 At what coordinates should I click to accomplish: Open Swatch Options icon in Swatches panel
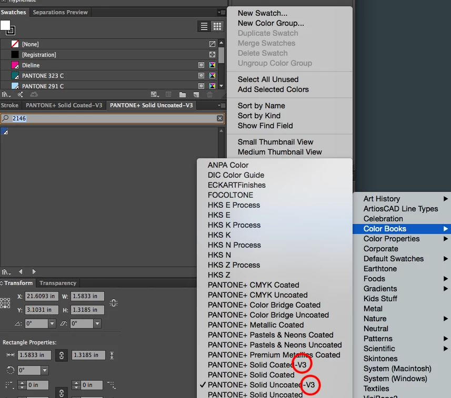click(168, 94)
